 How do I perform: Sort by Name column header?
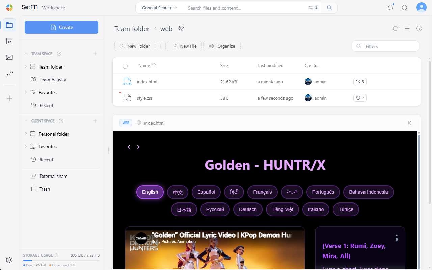(x=147, y=65)
